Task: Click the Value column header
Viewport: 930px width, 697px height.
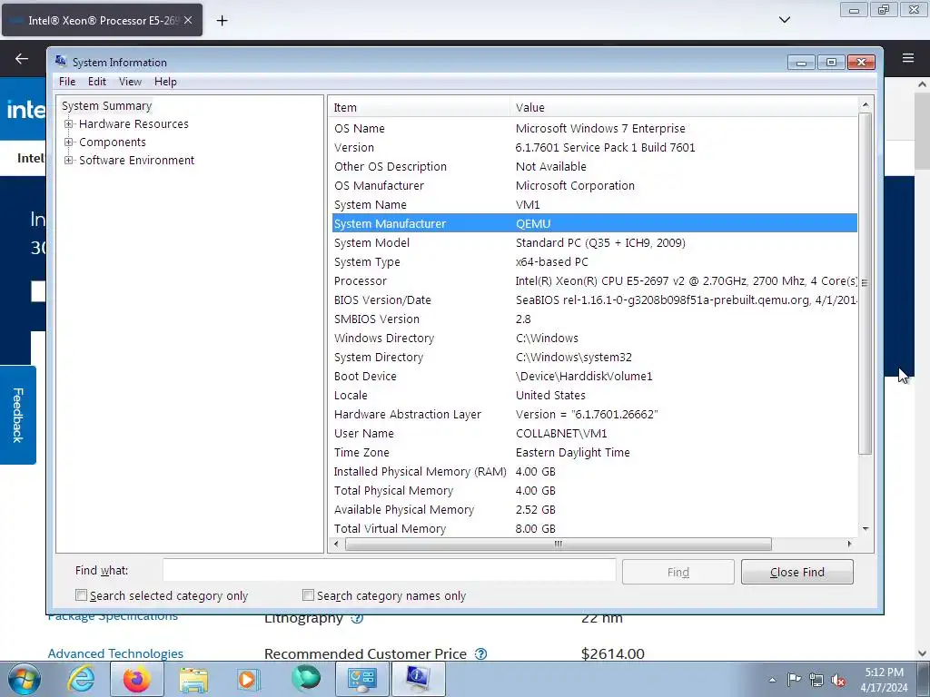Action: click(x=684, y=107)
